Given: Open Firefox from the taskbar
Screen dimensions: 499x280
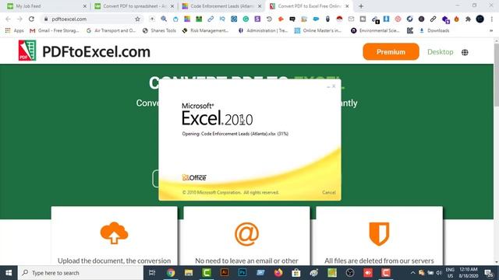Looking at the screenshot, I should point(278,273).
